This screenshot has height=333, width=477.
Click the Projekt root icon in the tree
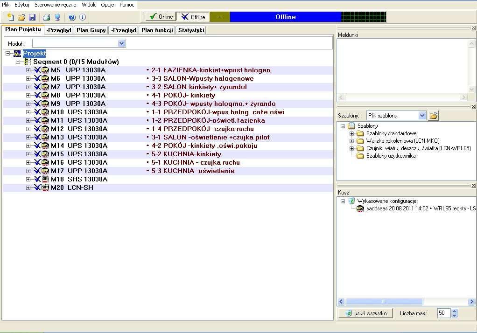coord(17,54)
